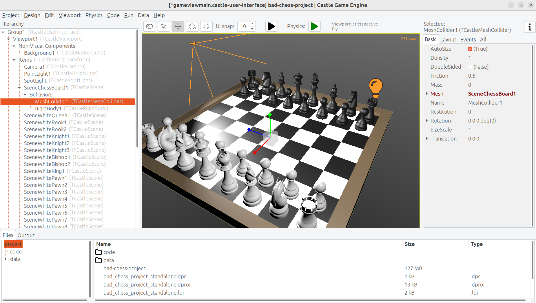Click the Hierarchy panel vertical scrollbar
Image resolution: width=536 pixels, height=303 pixels.
137,88
